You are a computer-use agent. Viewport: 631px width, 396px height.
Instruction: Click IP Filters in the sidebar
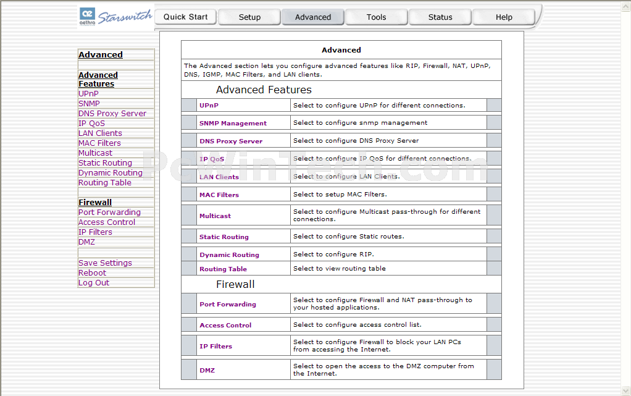coord(95,232)
